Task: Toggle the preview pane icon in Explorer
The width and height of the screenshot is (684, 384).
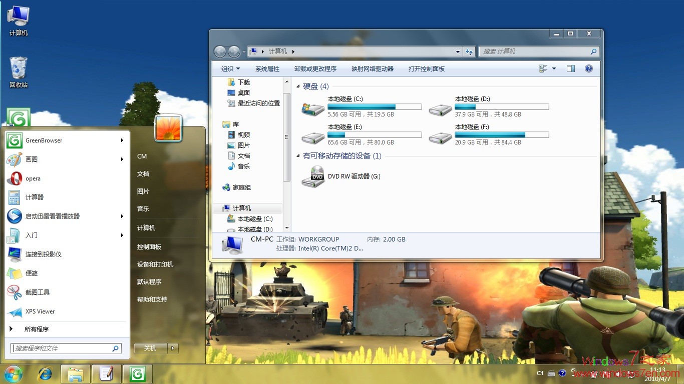Action: (x=571, y=68)
